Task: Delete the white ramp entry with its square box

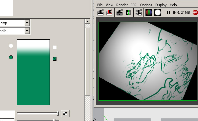Action: coord(55,48)
